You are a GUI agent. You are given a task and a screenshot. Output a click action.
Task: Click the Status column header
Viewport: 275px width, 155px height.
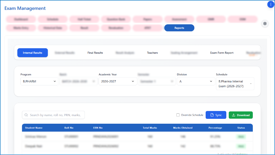[x=241, y=128]
